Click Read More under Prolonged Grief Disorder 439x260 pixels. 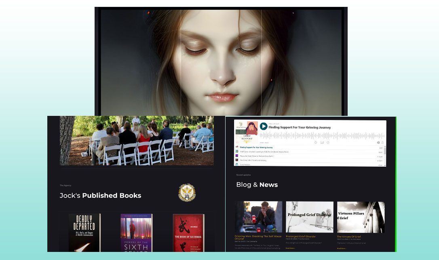pyautogui.click(x=290, y=248)
